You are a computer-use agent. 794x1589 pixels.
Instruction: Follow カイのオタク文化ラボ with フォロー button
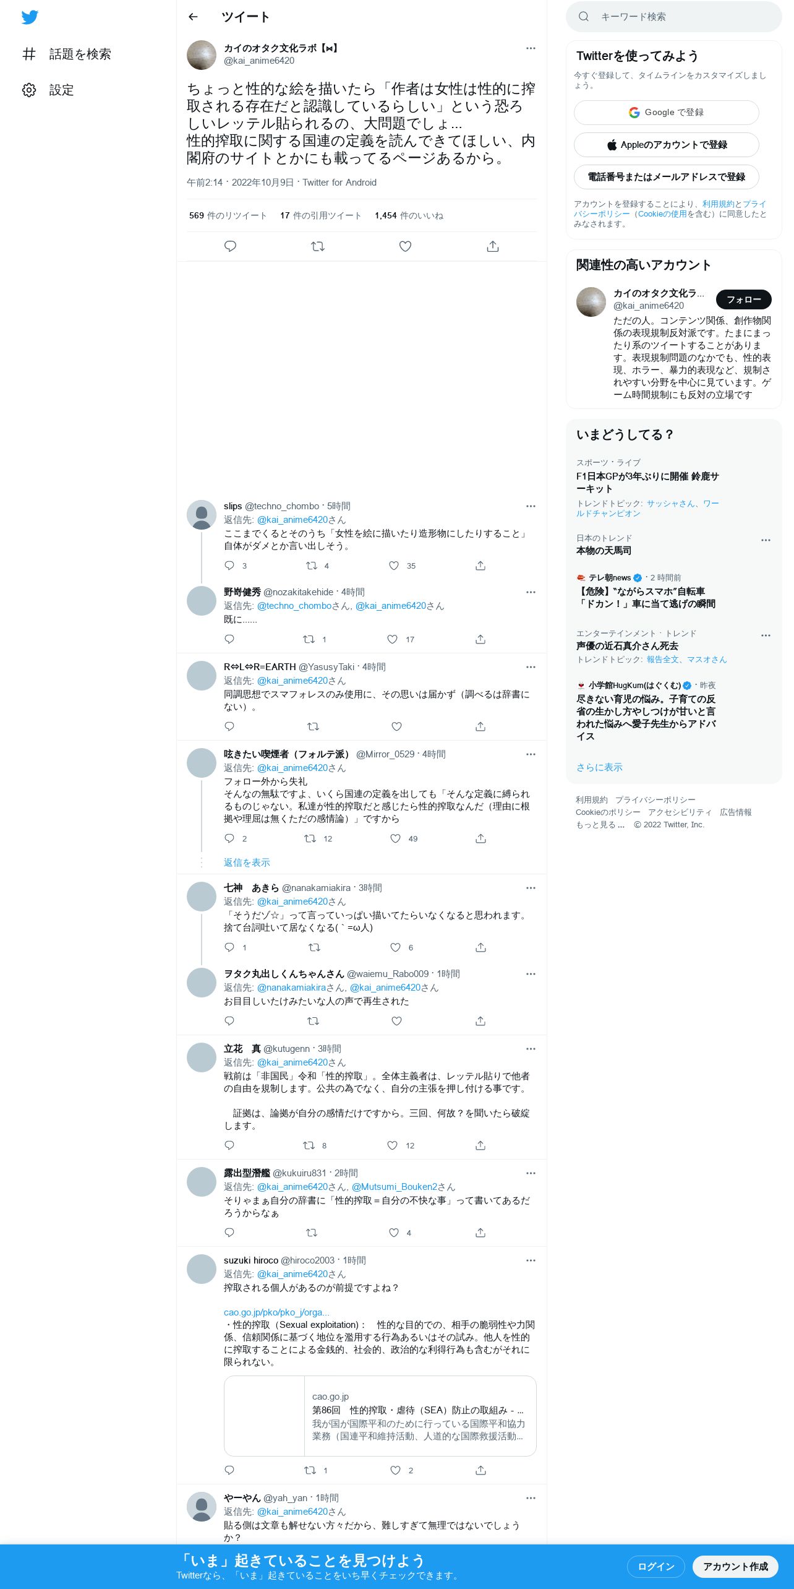(x=743, y=299)
